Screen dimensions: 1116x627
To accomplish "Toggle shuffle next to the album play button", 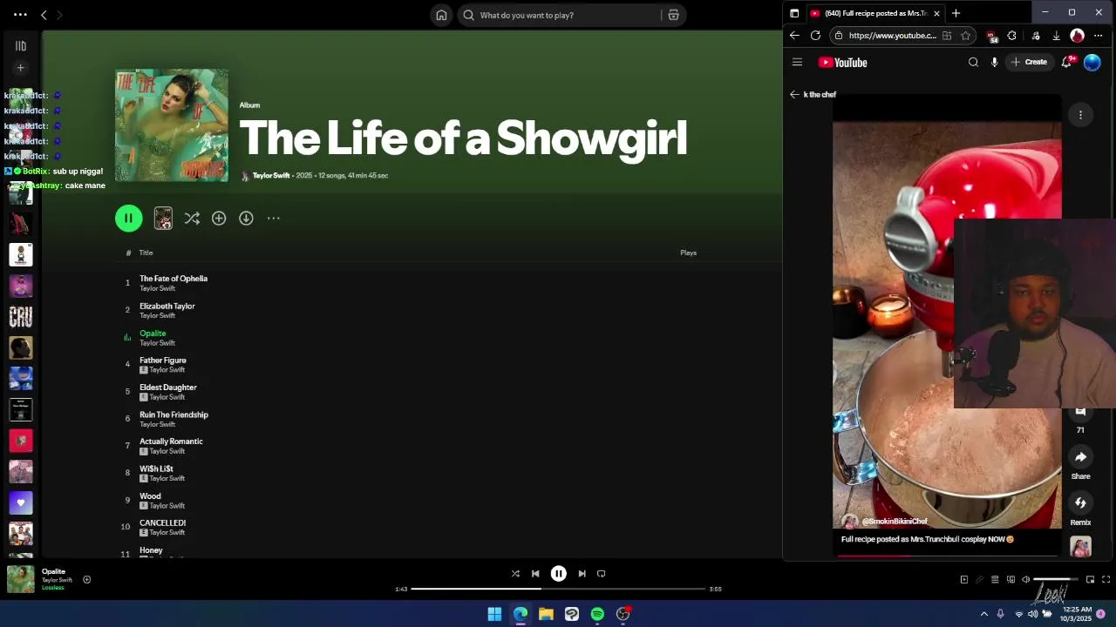I will 192,219.
